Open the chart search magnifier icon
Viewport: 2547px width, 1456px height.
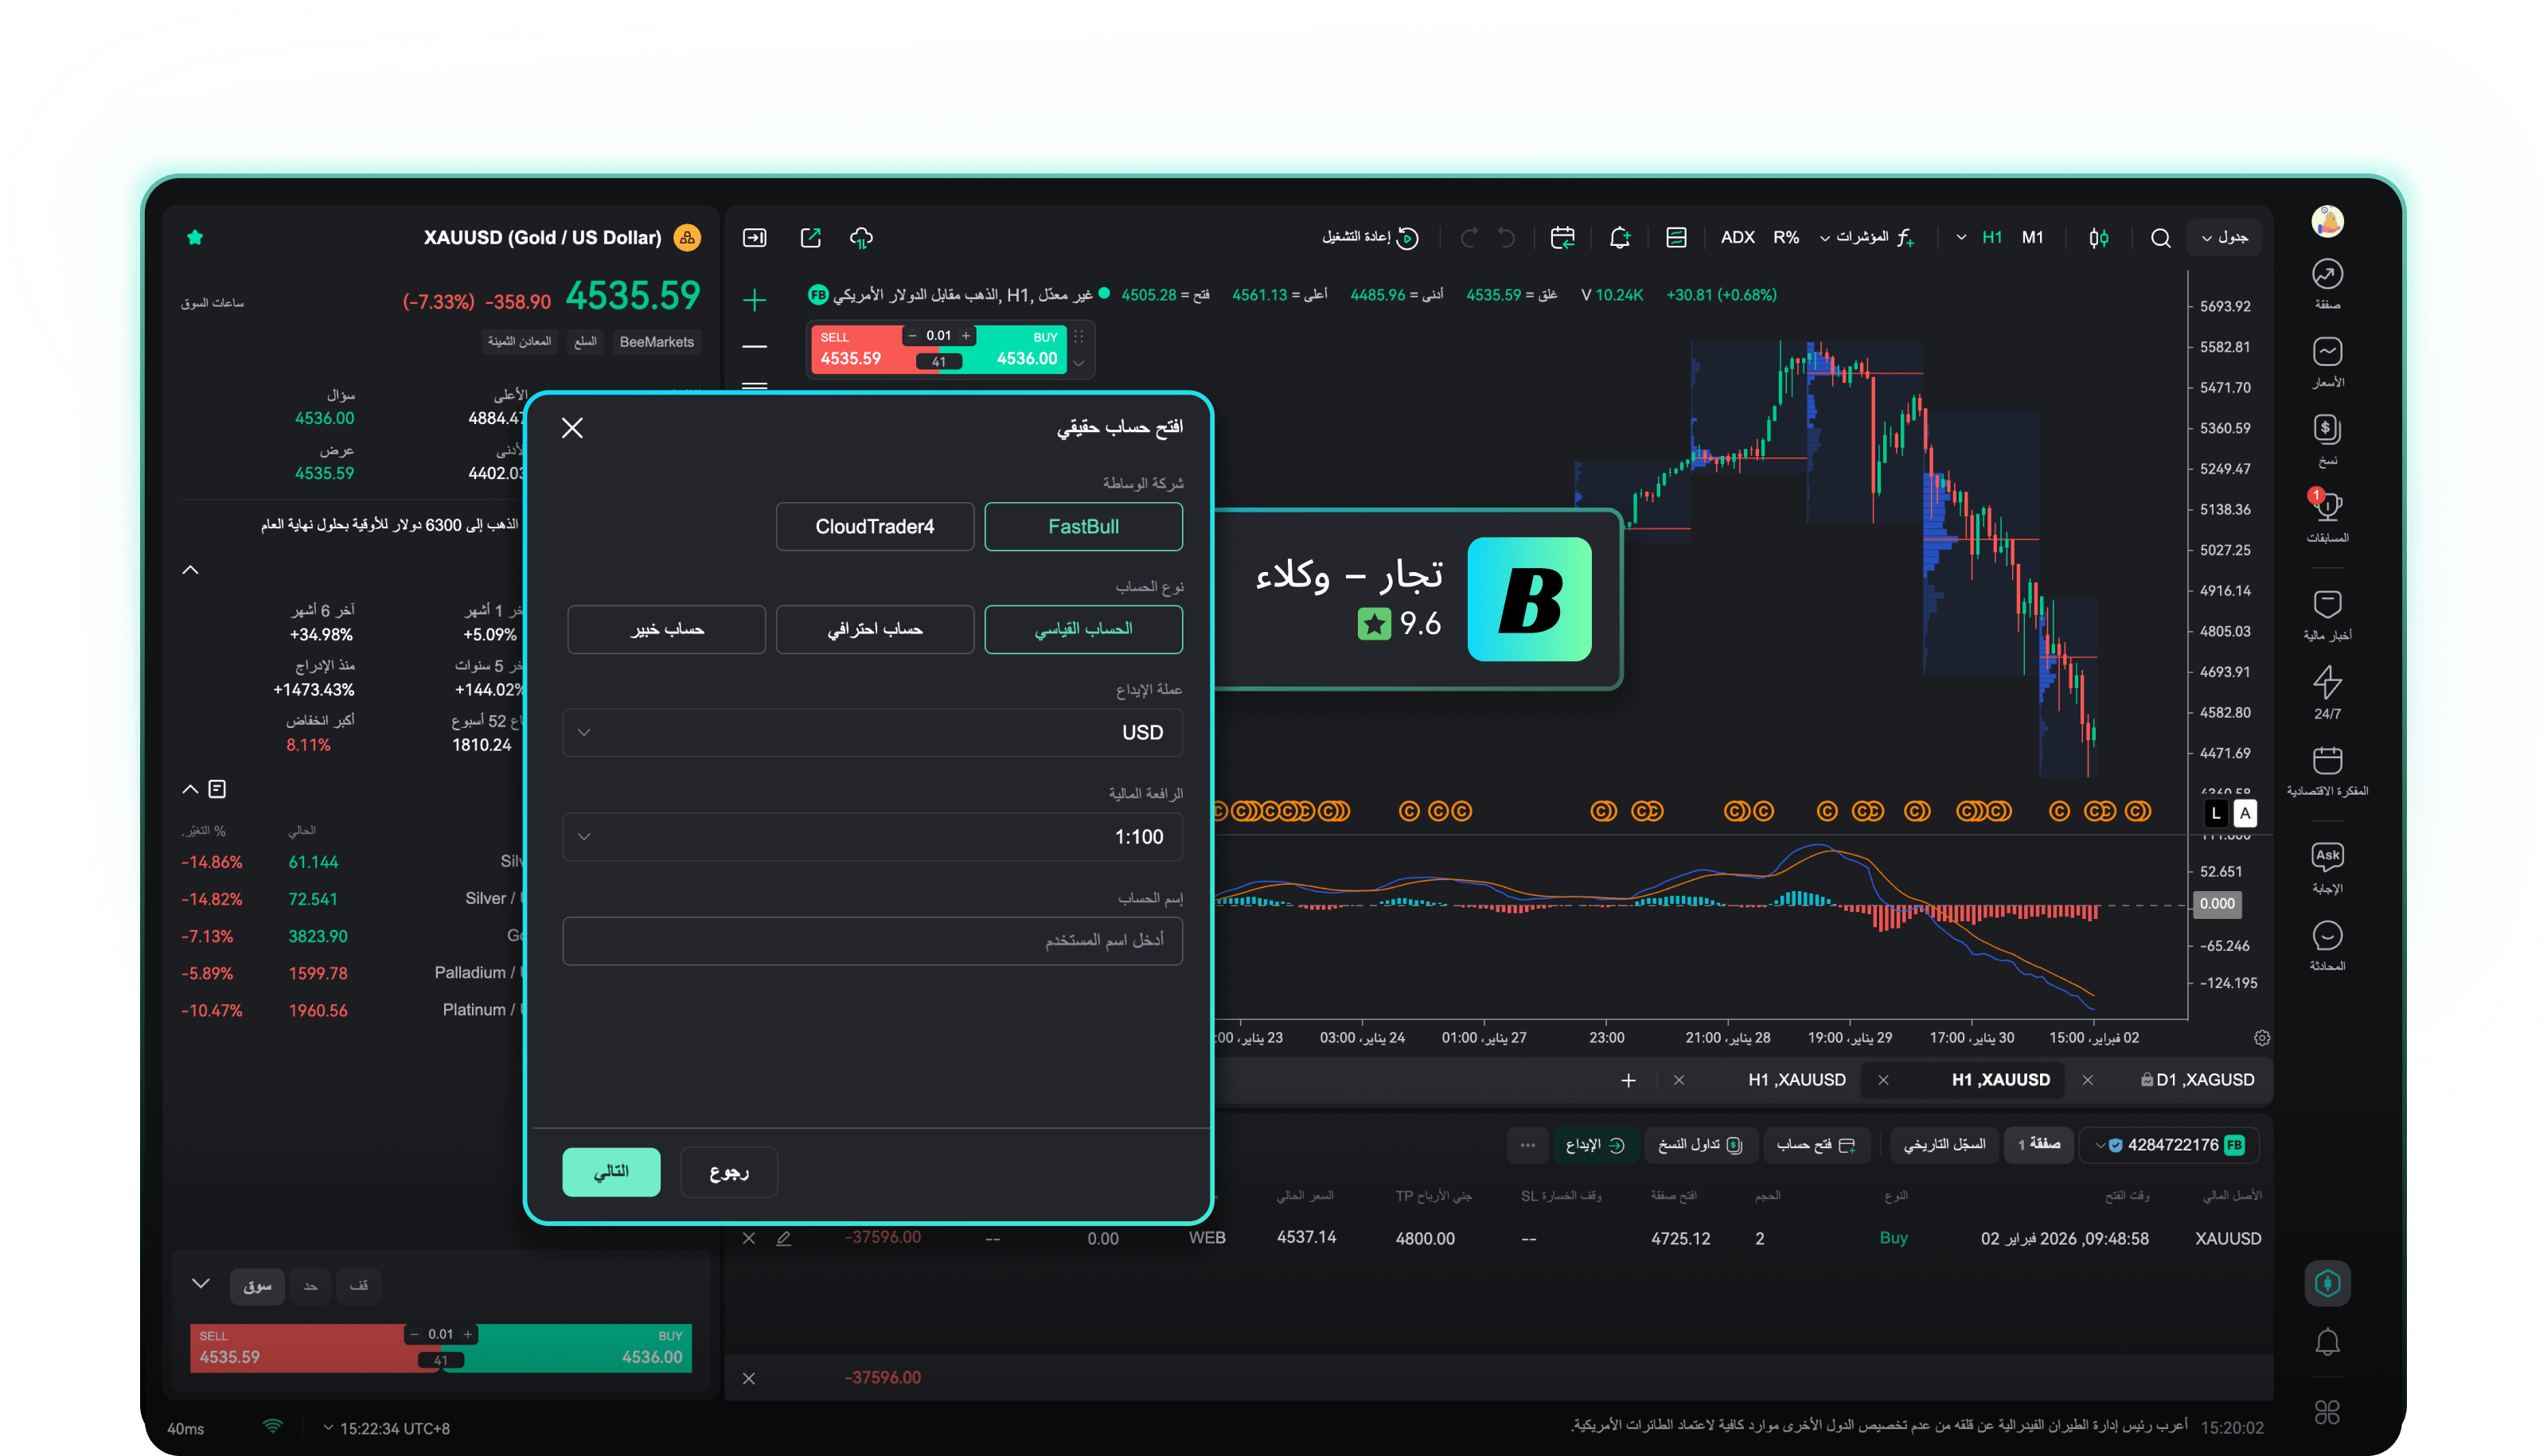tap(2161, 238)
